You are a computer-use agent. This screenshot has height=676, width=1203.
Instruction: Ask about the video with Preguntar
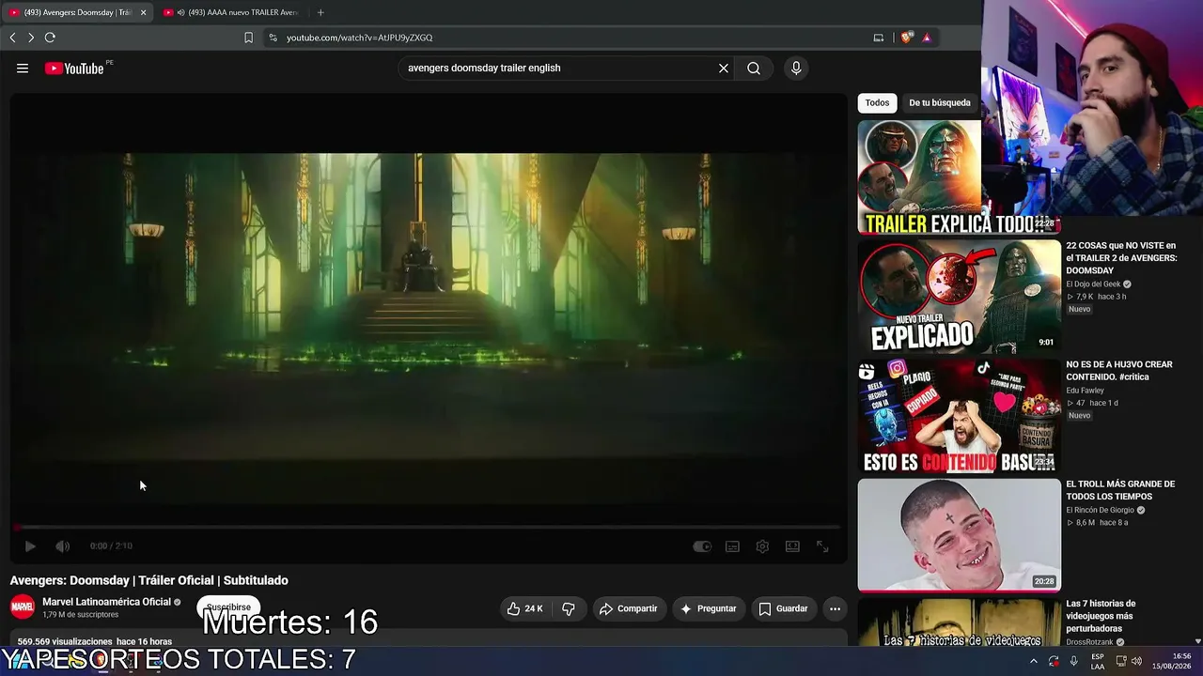coord(708,608)
